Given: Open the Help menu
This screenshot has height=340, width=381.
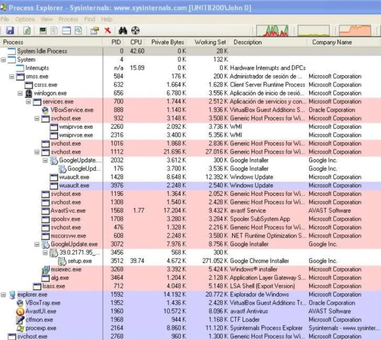Looking at the screenshot, I should tap(107, 19).
